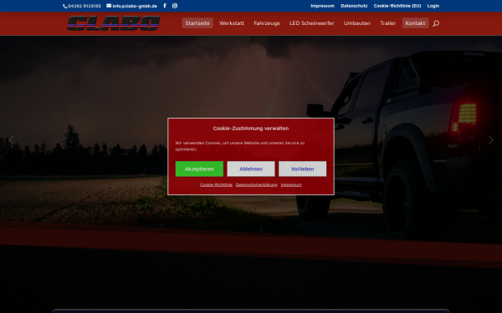
Task: Open Datenschutzerklärung link in cookie dialog
Action: pyautogui.click(x=257, y=184)
